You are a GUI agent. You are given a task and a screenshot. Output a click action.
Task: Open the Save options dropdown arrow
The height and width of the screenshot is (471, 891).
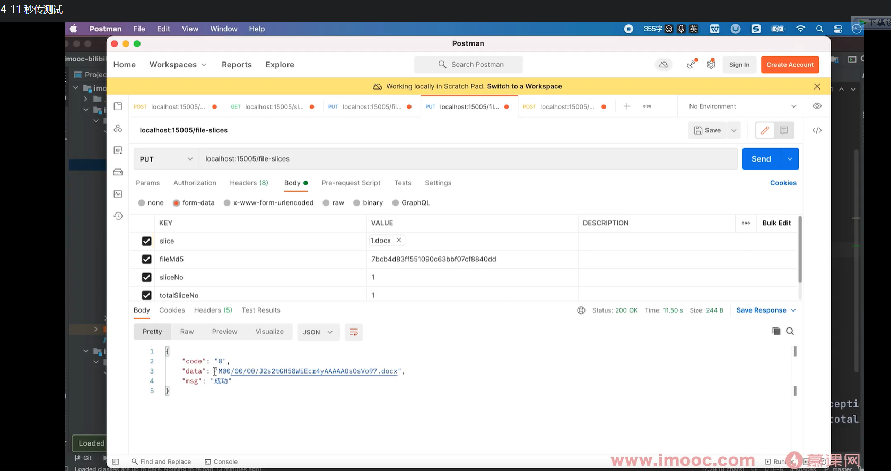(x=734, y=130)
